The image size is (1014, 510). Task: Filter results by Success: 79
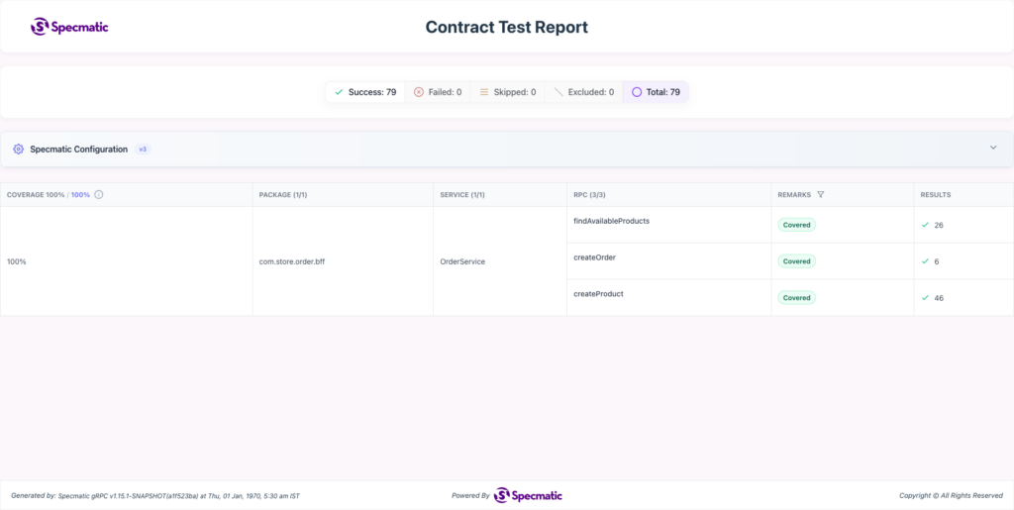[x=365, y=92]
